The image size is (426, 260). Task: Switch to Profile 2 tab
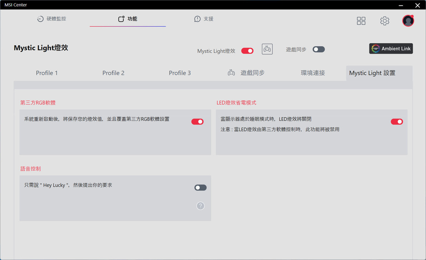click(113, 73)
